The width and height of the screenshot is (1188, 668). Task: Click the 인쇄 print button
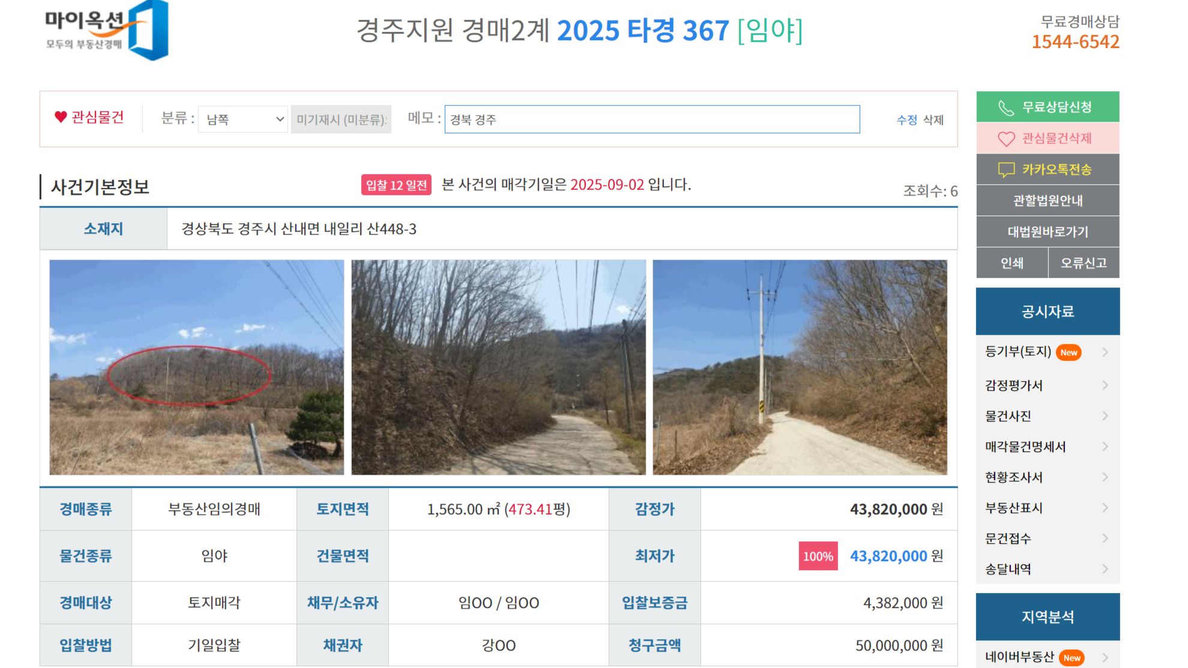tap(1012, 263)
